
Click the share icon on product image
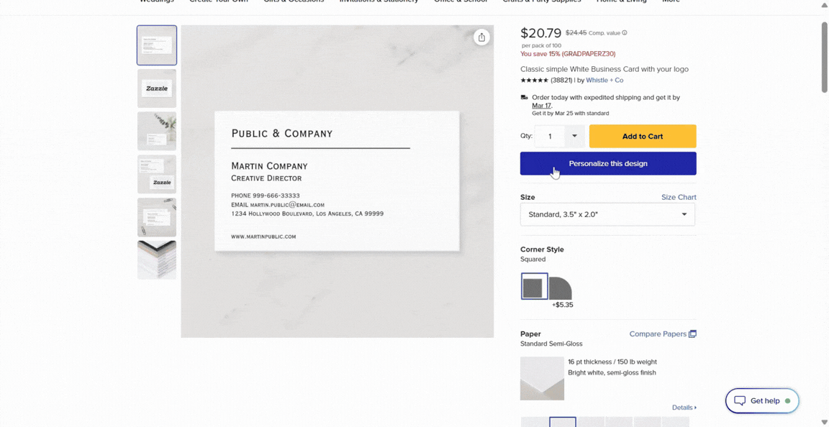pos(481,37)
